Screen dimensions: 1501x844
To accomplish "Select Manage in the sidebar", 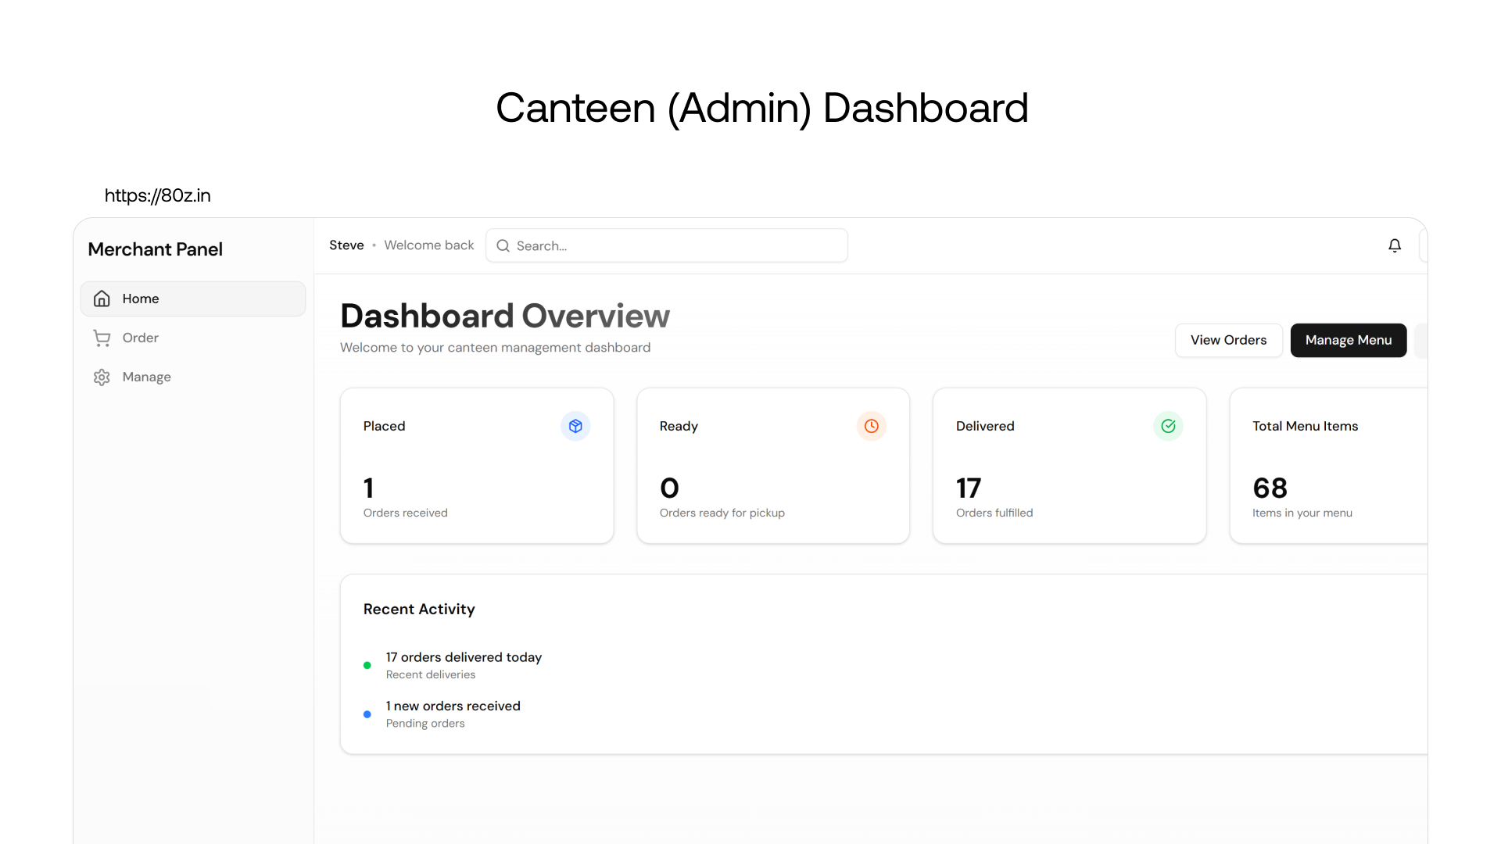I will click(147, 377).
